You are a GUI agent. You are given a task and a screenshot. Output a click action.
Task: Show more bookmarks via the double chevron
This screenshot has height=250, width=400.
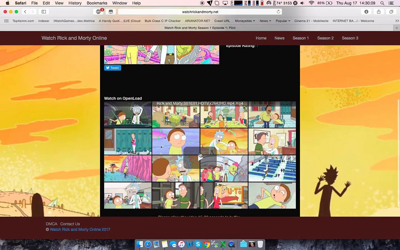(397, 21)
